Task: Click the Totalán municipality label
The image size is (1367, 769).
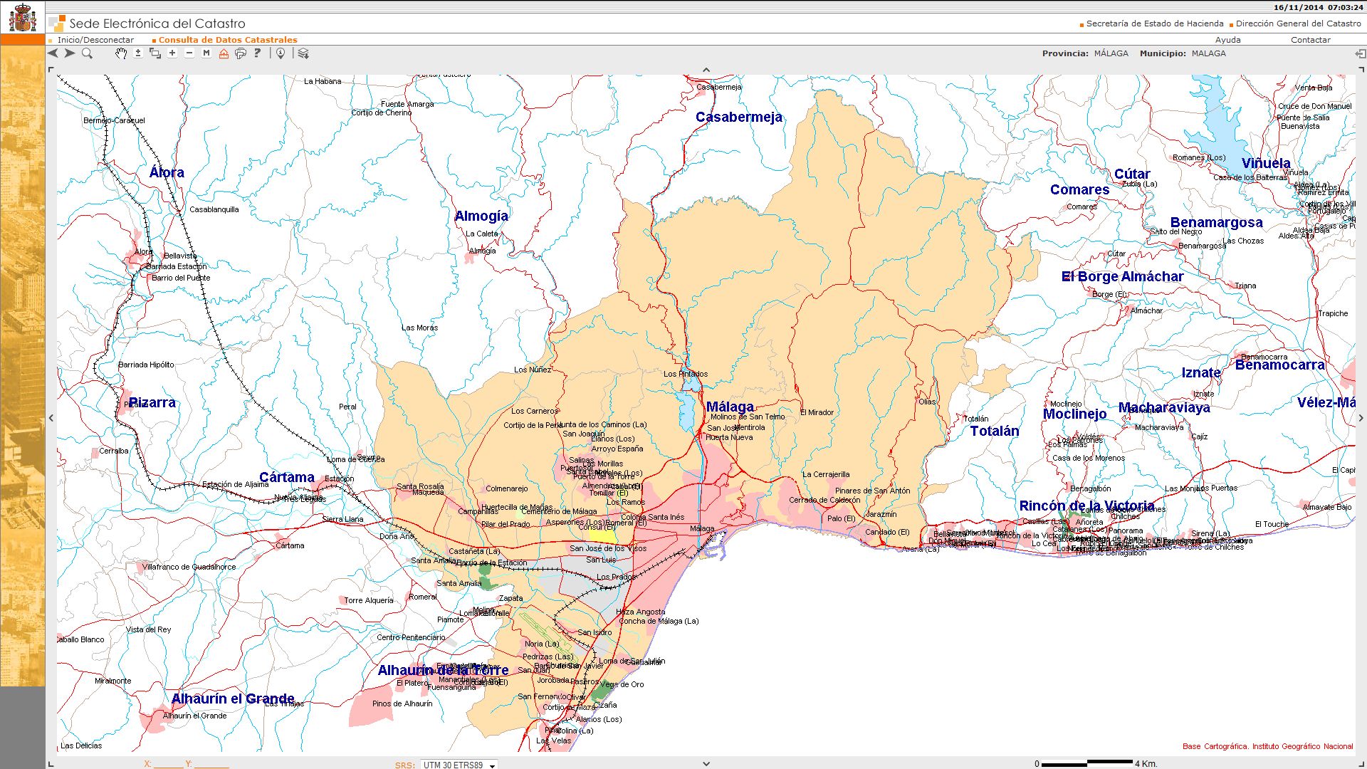Action: pos(995,431)
